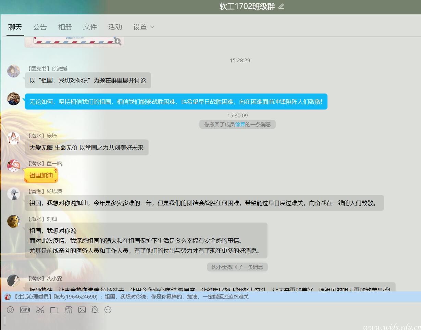Click the pencil icon to edit the group name
The width and height of the screenshot is (421, 330).
pyautogui.click(x=281, y=7)
